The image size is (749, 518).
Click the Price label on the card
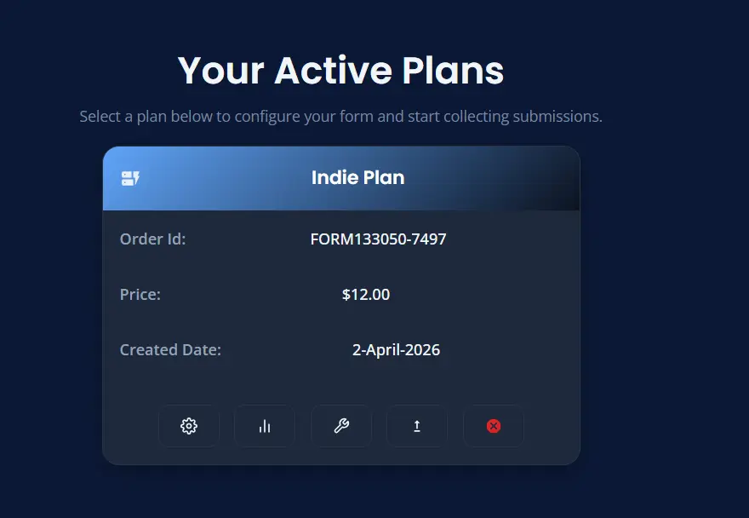click(140, 295)
